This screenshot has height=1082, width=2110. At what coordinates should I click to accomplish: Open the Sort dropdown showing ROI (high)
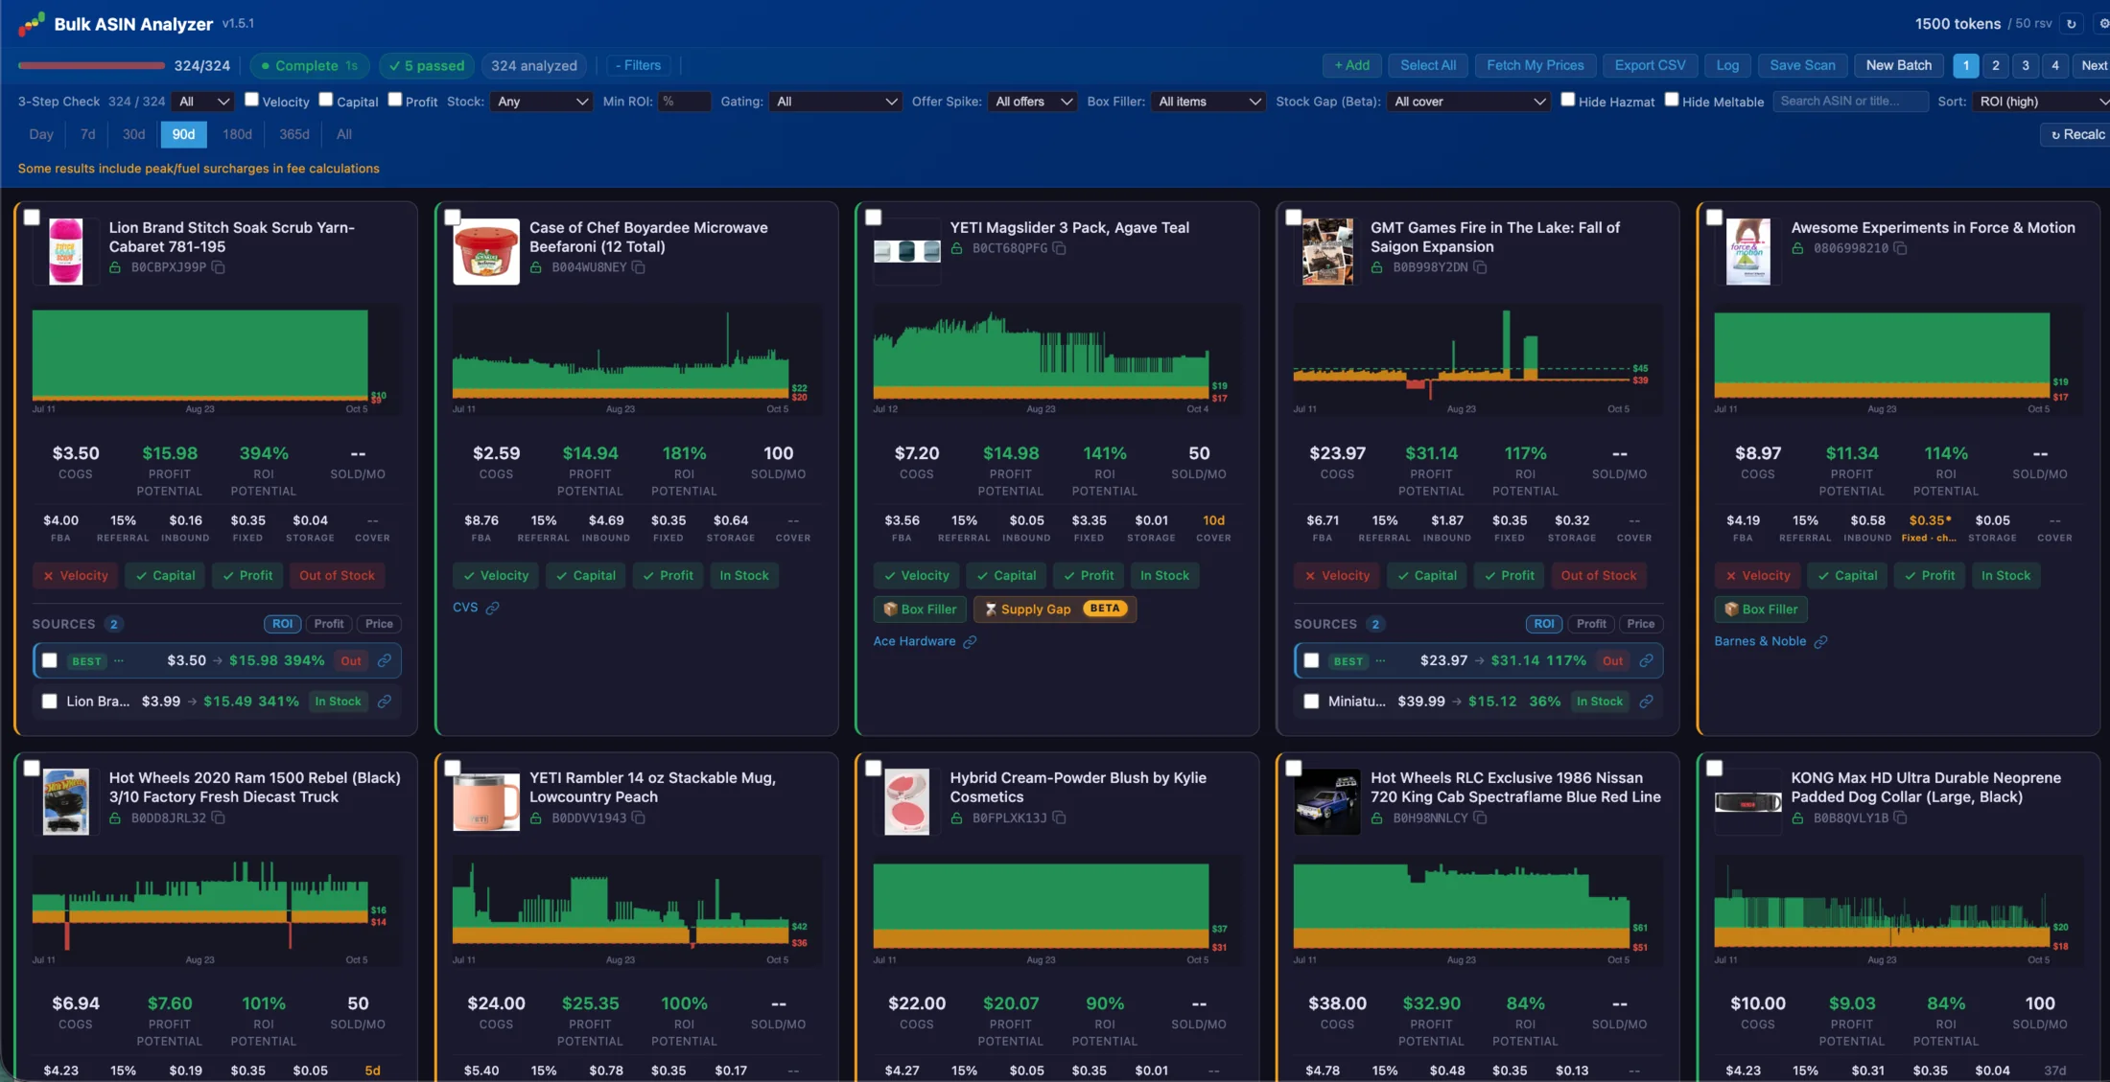click(2043, 102)
